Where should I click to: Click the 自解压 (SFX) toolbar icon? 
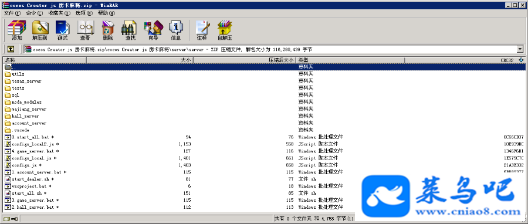(225, 30)
